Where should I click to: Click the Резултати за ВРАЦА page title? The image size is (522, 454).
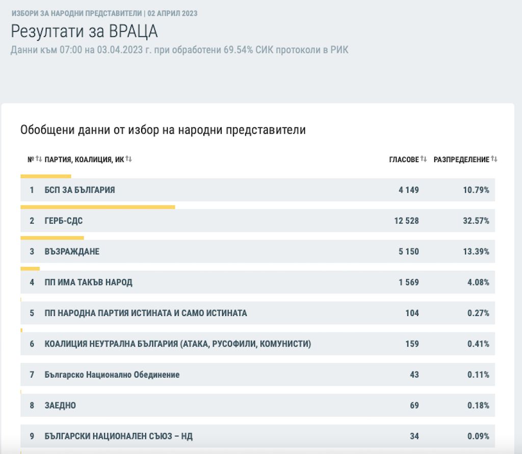[84, 31]
